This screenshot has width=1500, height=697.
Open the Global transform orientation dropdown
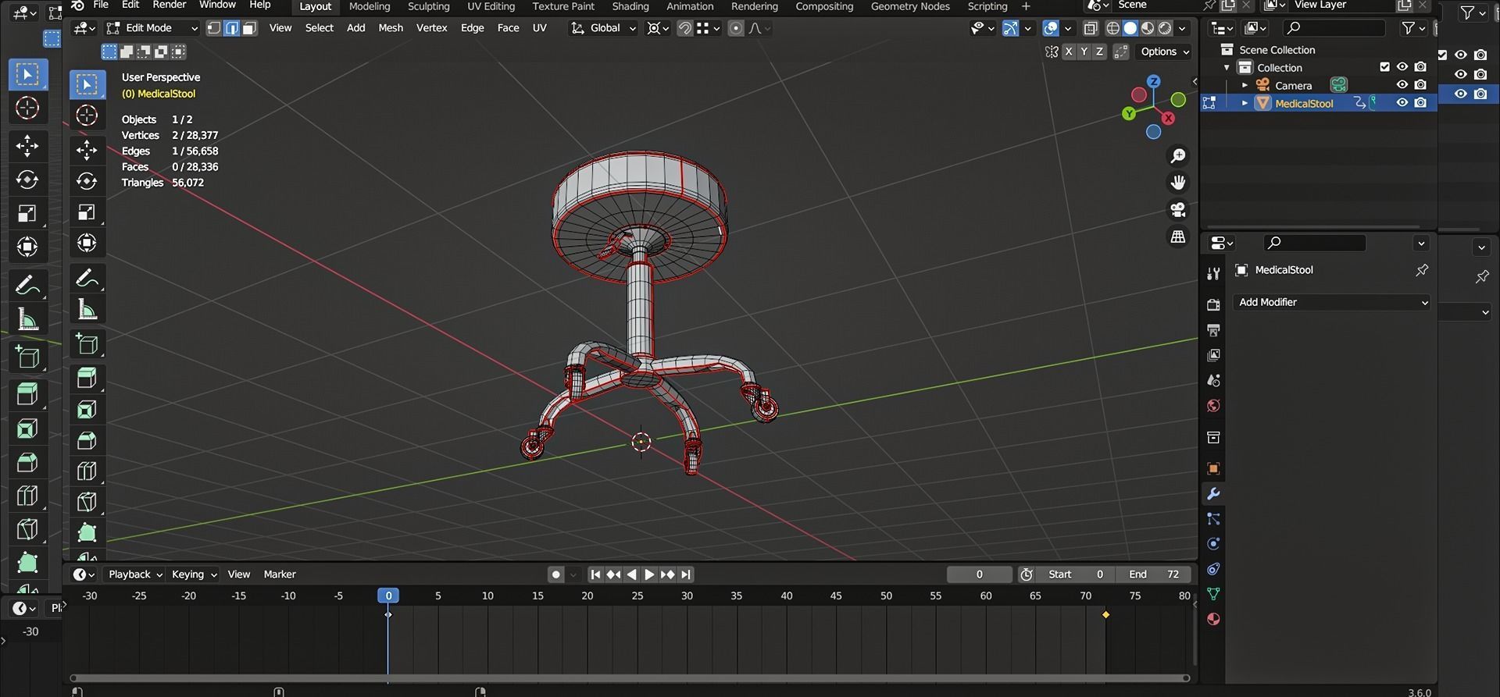(603, 28)
